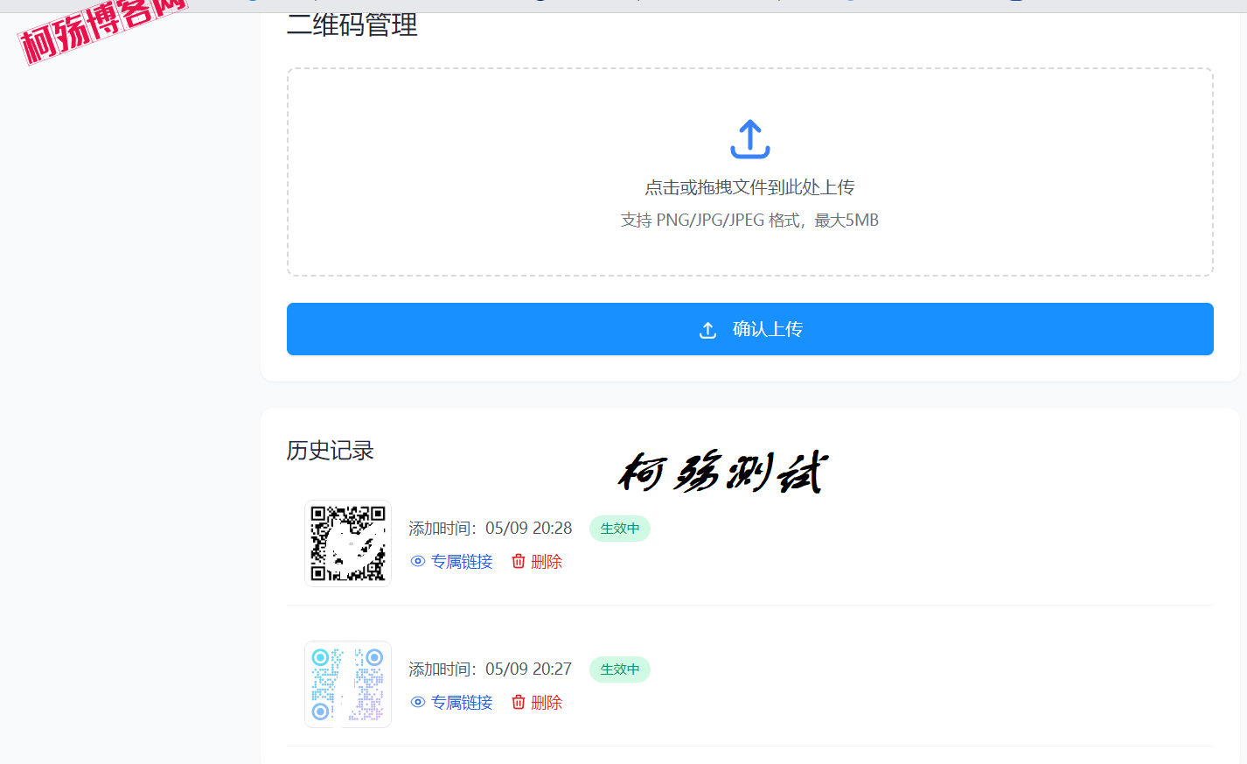
Task: Click the text 添加时间：05/09 20:28
Action: [491, 529]
